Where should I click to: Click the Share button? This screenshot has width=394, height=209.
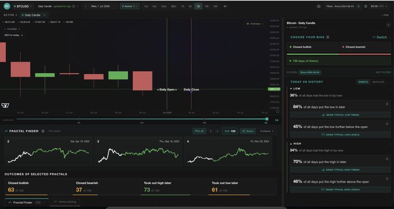(x=247, y=131)
